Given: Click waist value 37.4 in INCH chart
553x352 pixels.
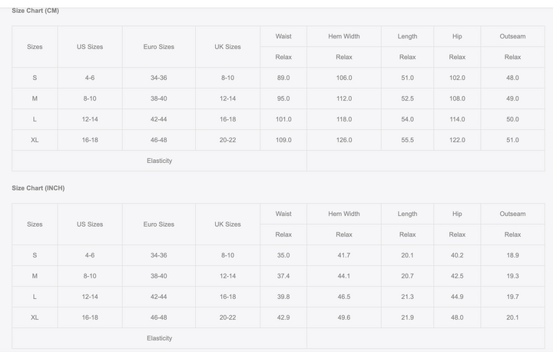Looking at the screenshot, I should click(283, 276).
